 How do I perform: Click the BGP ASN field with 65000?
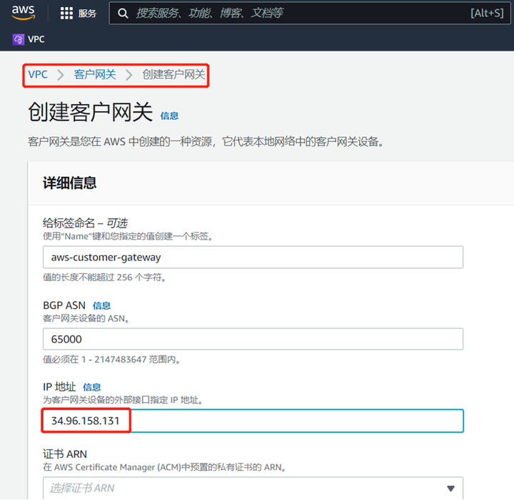[253, 340]
